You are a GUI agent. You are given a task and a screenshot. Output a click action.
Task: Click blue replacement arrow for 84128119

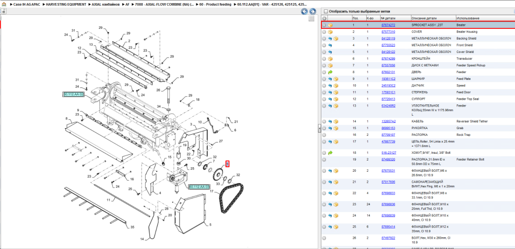pos(331,39)
